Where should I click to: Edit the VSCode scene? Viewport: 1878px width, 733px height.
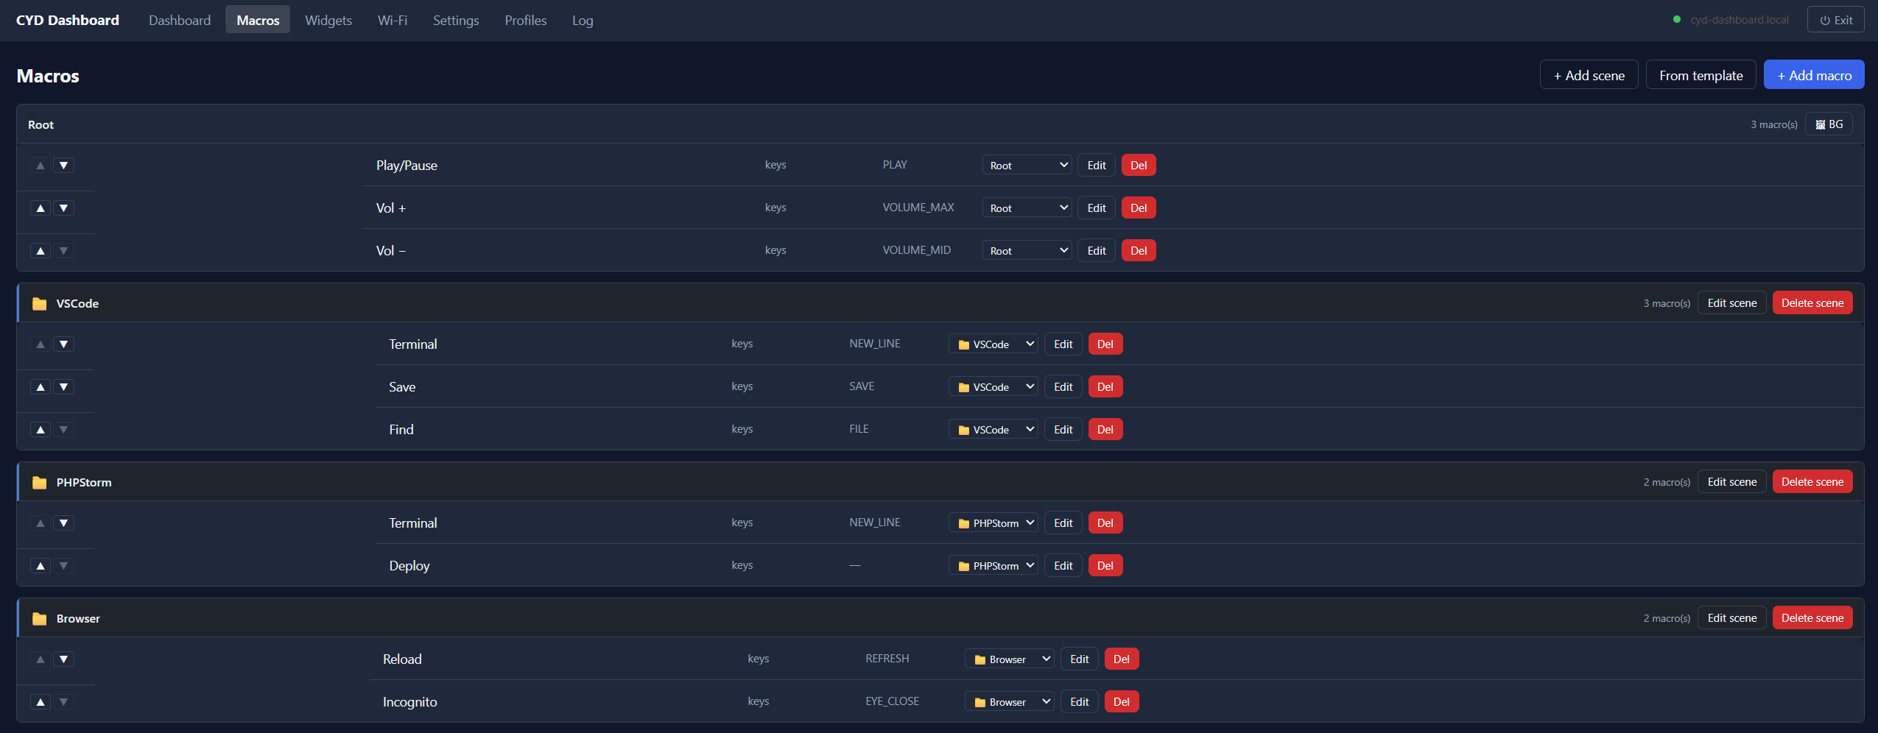pyautogui.click(x=1731, y=303)
